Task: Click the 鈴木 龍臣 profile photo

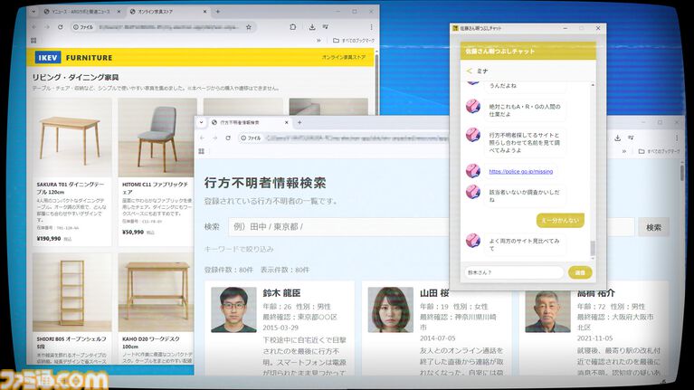Action: pos(233,310)
